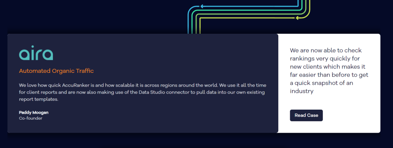Screen dimensions: 393x148
Task: Click the Co-founder job title
Action: coord(31,118)
